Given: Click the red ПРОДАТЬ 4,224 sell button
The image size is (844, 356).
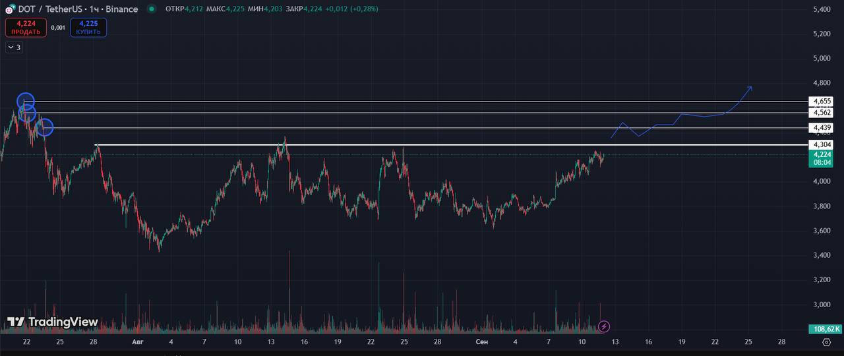Looking at the screenshot, I should pyautogui.click(x=26, y=28).
